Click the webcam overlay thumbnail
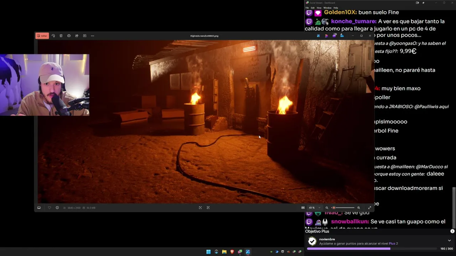456x256 pixels. click(x=45, y=85)
